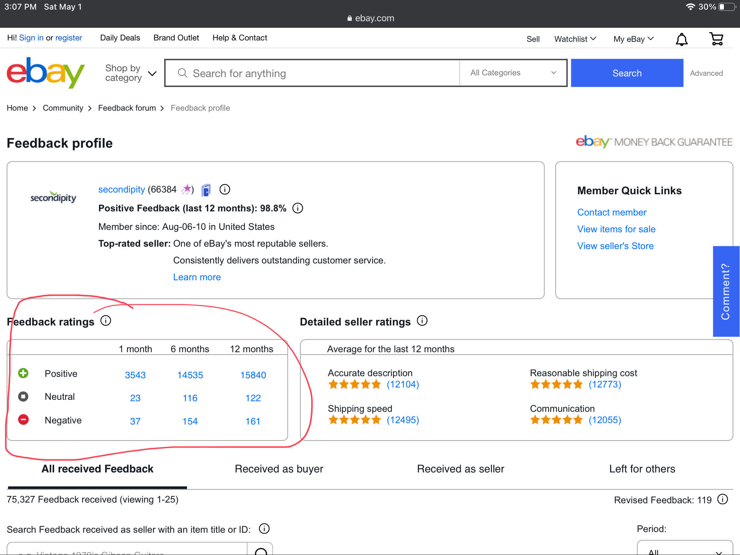Click info icon beside Search Feedback label
The width and height of the screenshot is (740, 555).
(x=264, y=529)
